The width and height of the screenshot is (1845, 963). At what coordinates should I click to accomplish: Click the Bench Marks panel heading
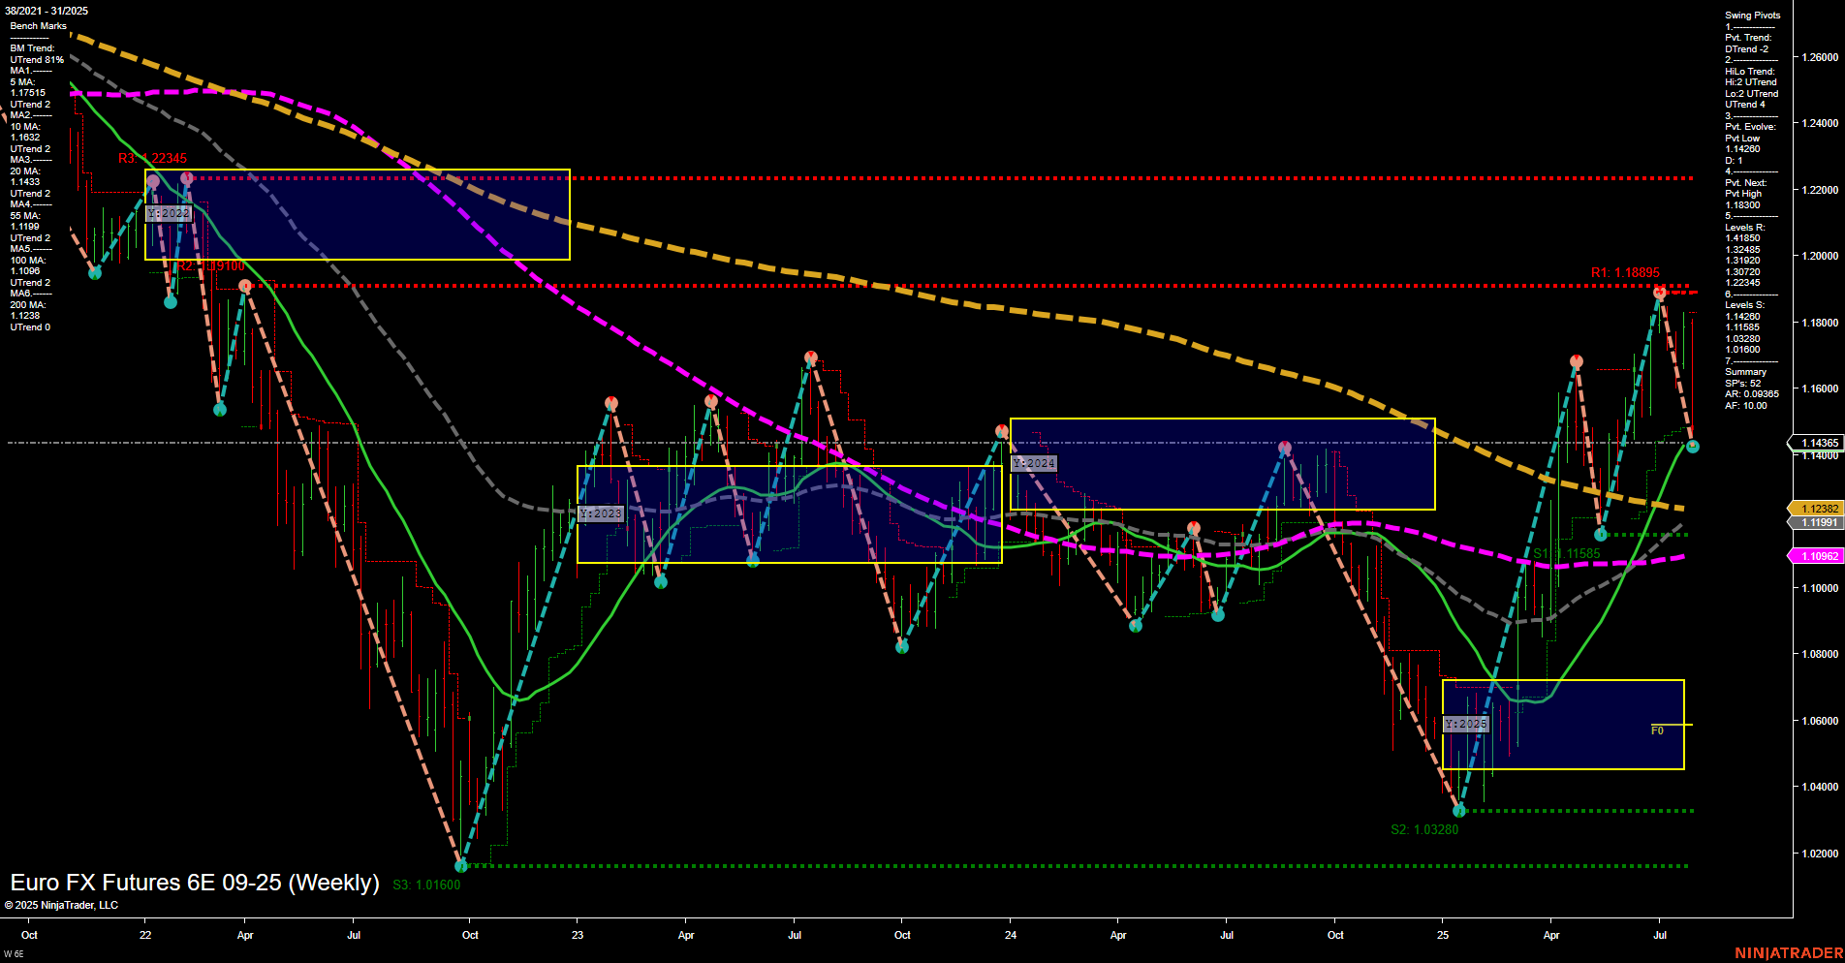point(39,26)
